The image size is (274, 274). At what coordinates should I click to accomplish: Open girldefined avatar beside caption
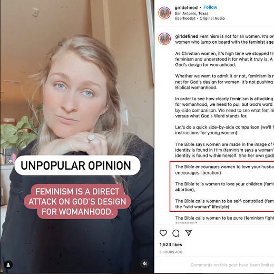point(164,39)
